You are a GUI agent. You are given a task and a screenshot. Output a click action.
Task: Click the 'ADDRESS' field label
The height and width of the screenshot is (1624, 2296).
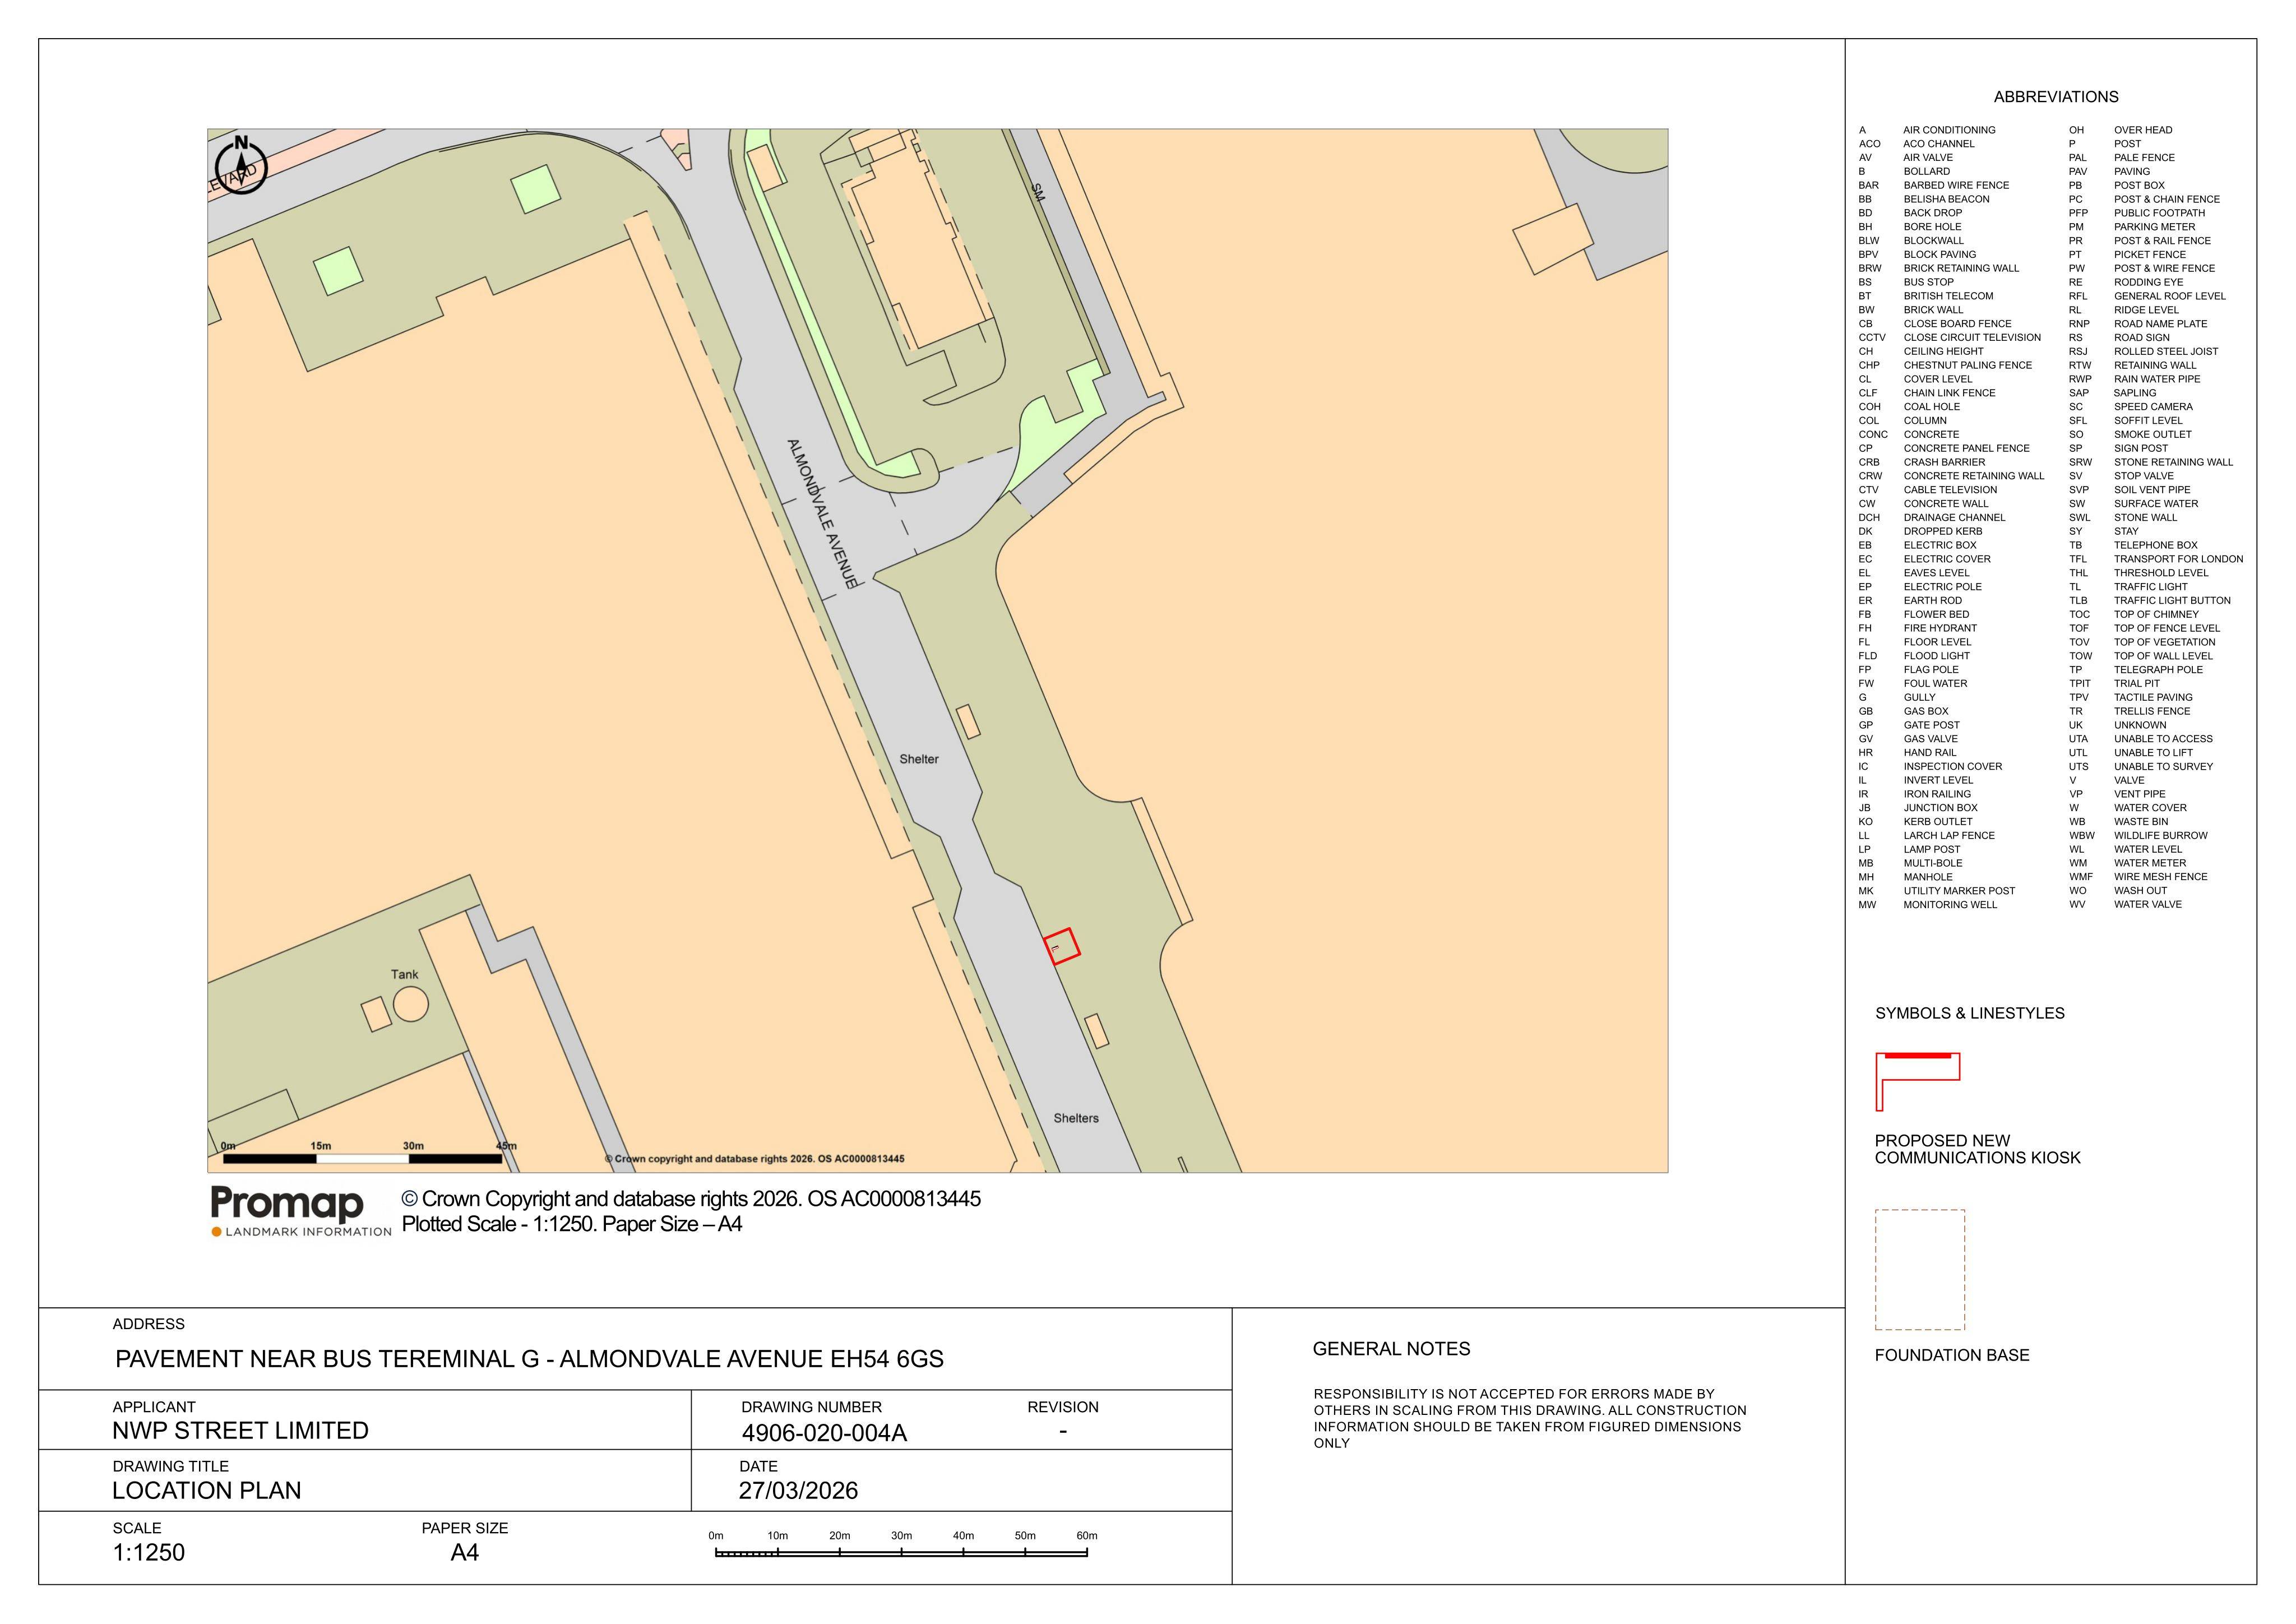tap(148, 1324)
